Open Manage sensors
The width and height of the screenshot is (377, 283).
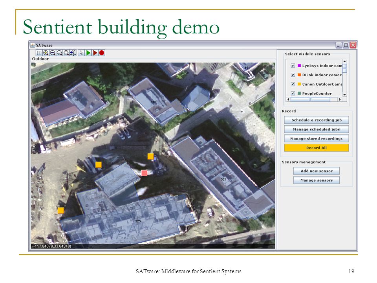[x=317, y=180]
